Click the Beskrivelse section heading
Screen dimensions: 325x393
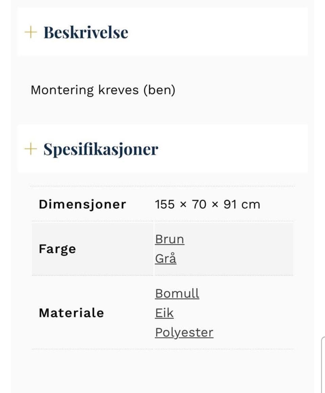[86, 32]
